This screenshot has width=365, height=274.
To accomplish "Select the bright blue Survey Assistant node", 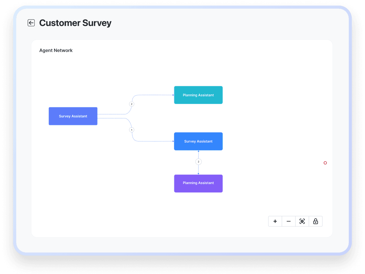I will coord(198,141).
